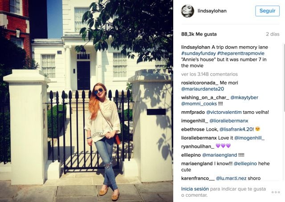View commenter rosielcoronada_ profile
Image resolution: width=285 pixels, height=202 pixels.
[x=199, y=83]
